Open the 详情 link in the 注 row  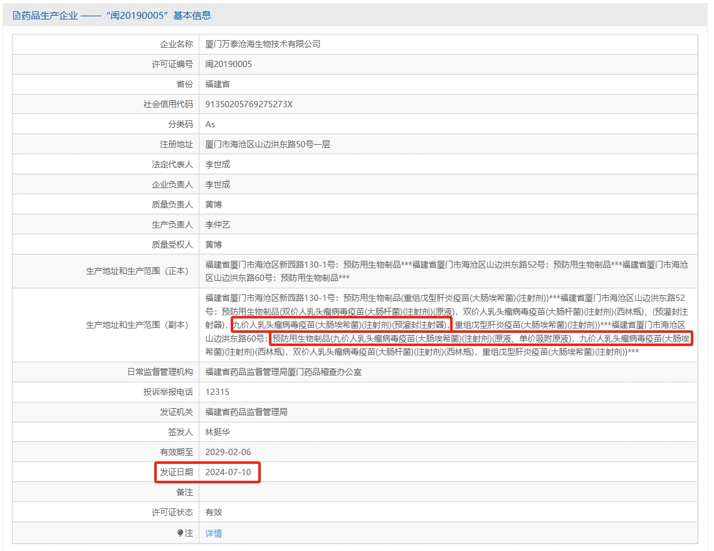[213, 533]
